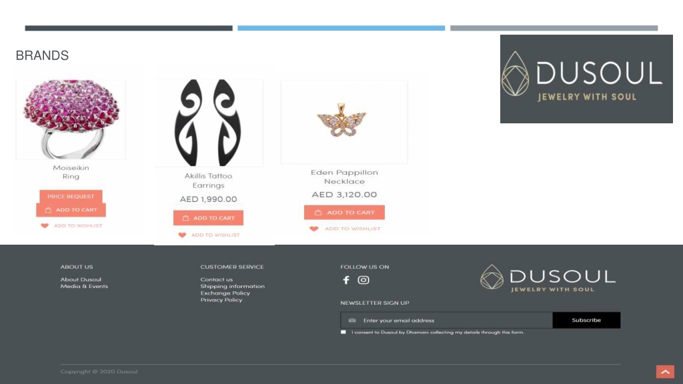
Task: Click heart icon for Moiseikin Ring wishlist
Action: 45,225
